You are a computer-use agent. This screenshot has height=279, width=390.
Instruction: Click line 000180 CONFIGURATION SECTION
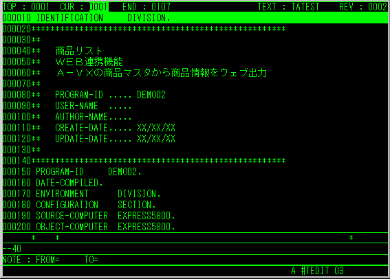(79, 205)
